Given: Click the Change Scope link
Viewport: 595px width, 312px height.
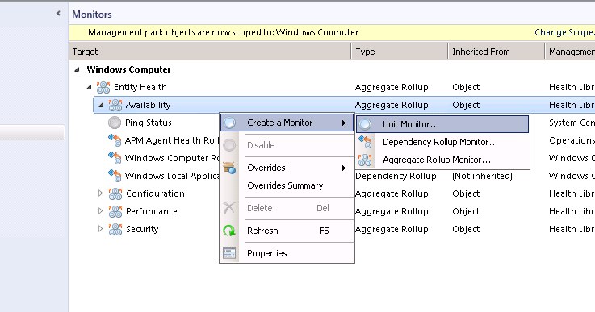Looking at the screenshot, I should point(564,32).
